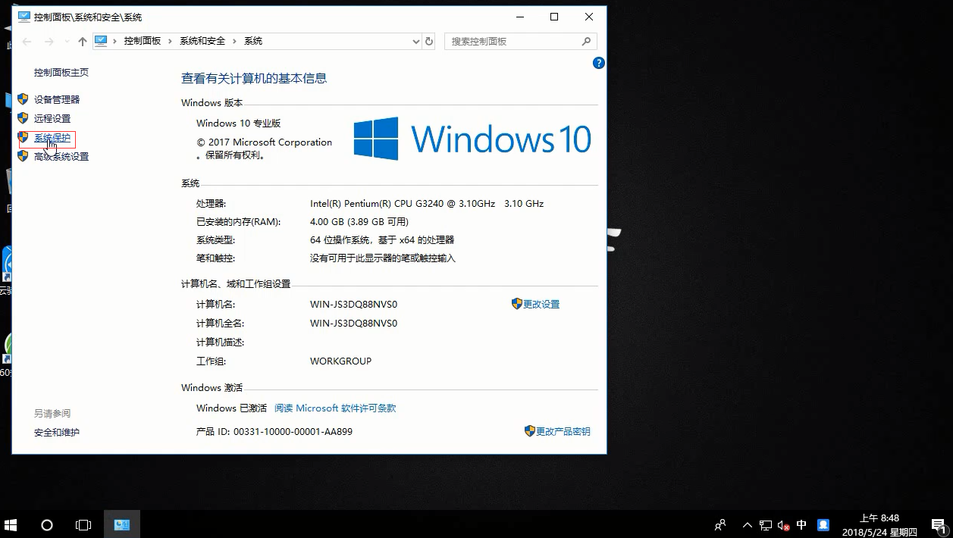Click shield icon beside 更改设置
This screenshot has height=538, width=953.
517,303
